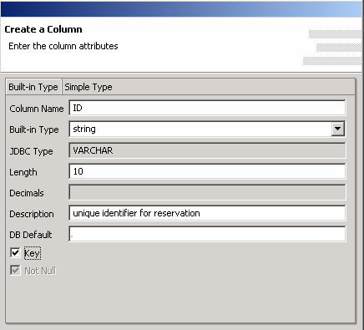Click the Decimals label
This screenshot has height=330, width=364.
point(27,193)
